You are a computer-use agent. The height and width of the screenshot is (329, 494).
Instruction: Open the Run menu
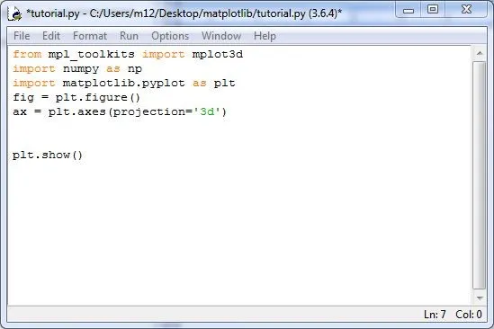[129, 36]
